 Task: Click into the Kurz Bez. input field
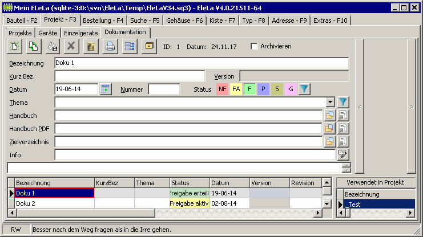coord(130,76)
